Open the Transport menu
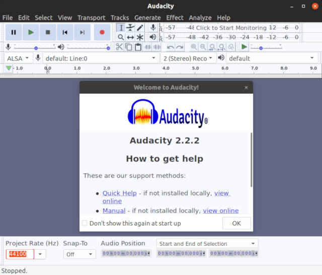The image size is (322, 275). coord(92,18)
